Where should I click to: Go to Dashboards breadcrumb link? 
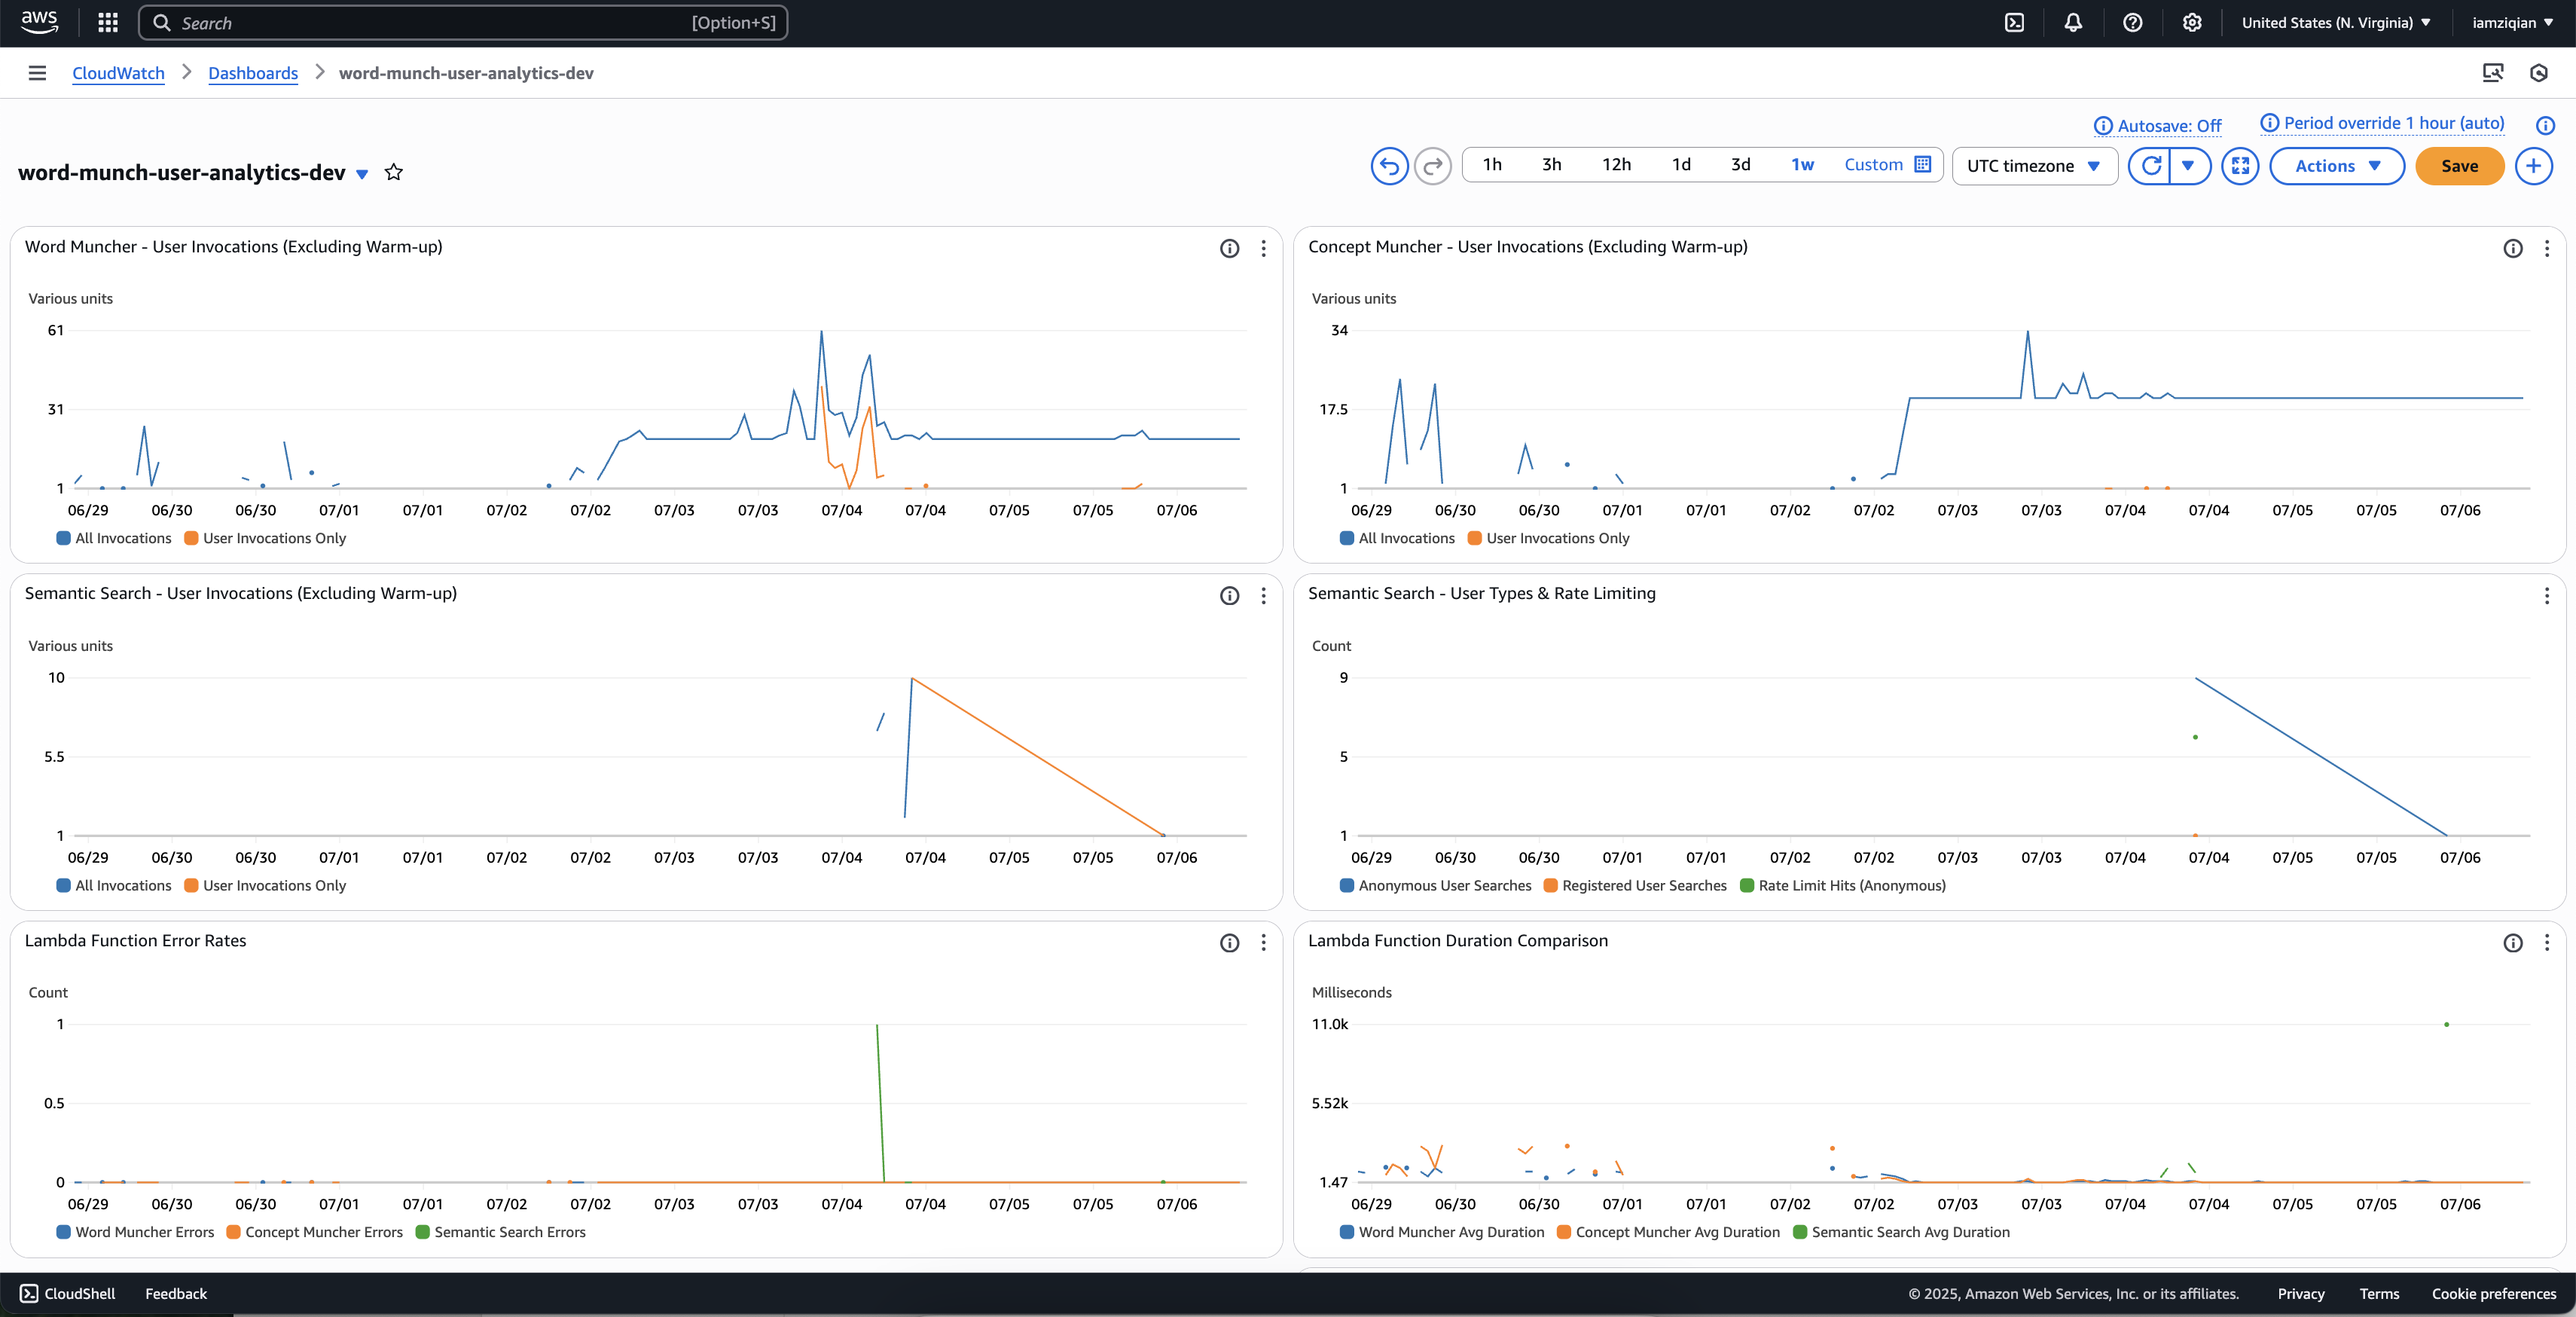click(x=253, y=73)
